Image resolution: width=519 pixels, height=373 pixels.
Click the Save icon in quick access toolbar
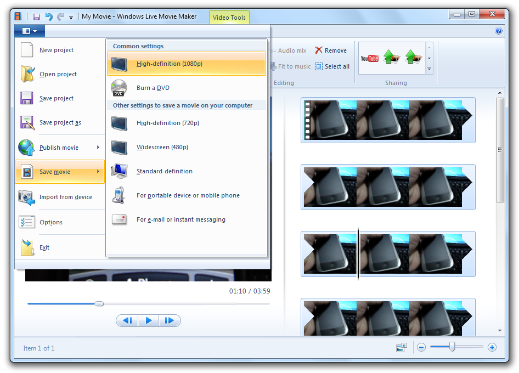click(36, 17)
